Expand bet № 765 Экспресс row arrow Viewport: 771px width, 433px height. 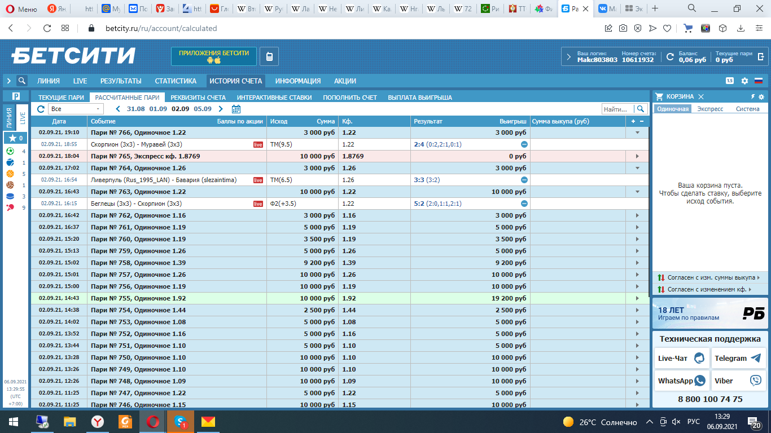pos(637,156)
